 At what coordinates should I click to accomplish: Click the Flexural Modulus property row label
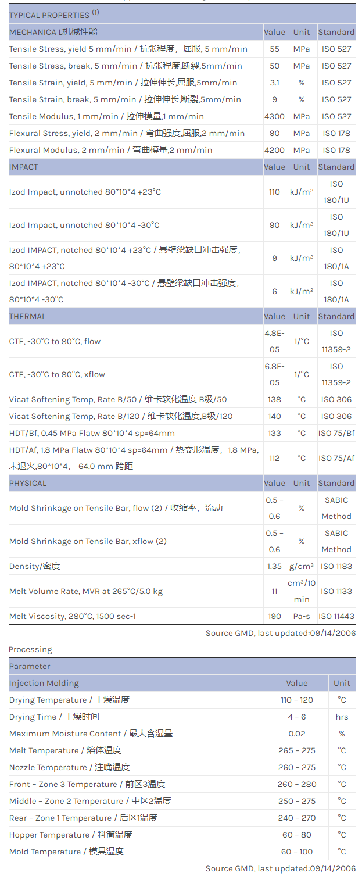click(x=110, y=150)
